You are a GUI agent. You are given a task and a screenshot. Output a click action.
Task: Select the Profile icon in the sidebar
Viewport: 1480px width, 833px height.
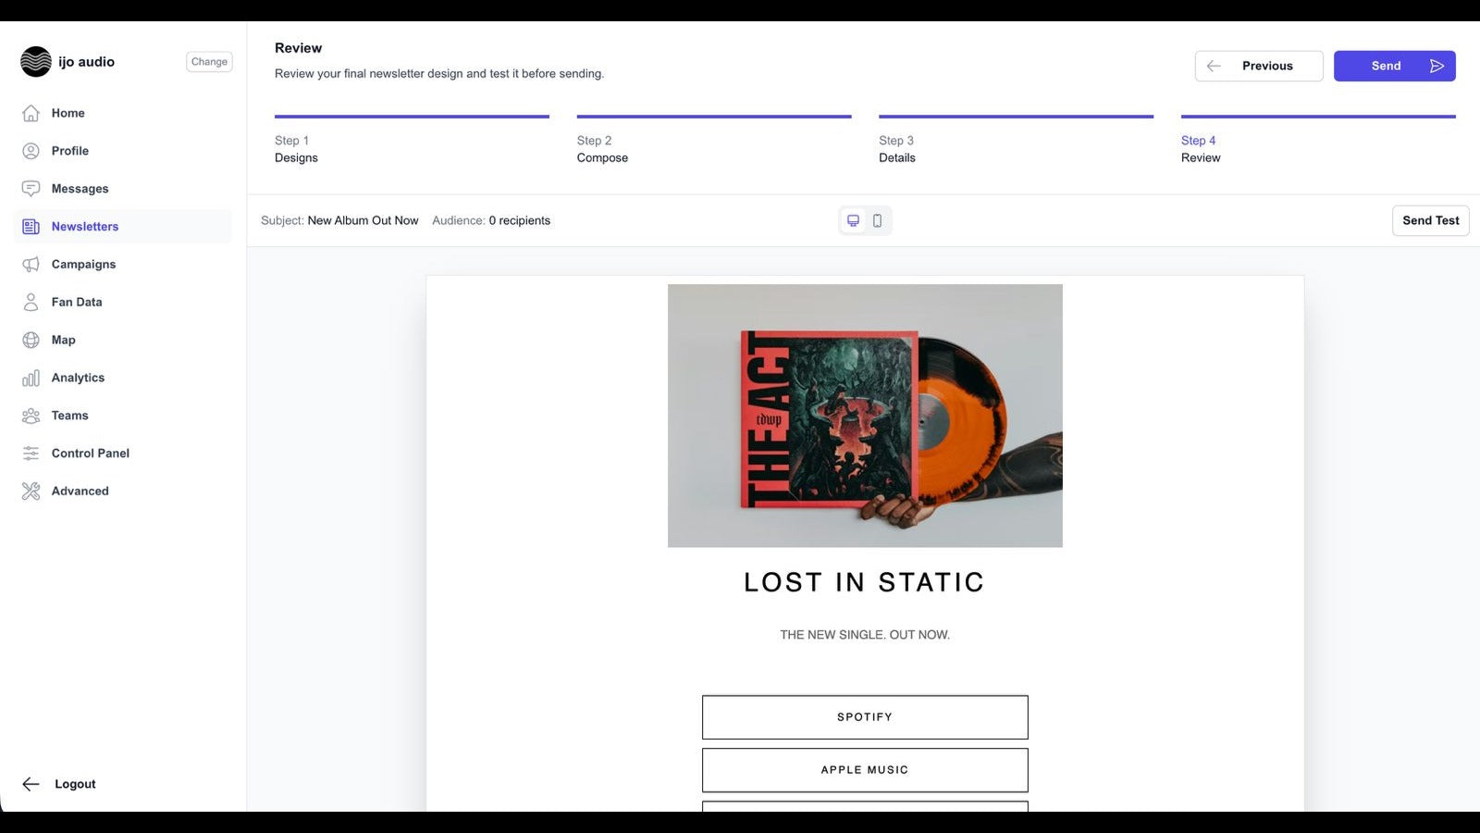(31, 151)
